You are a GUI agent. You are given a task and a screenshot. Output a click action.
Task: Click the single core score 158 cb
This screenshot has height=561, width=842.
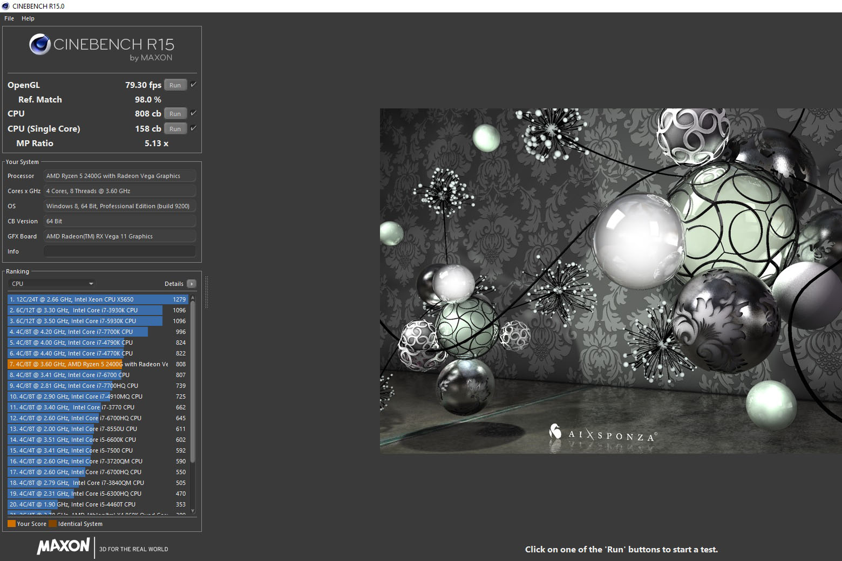(x=148, y=129)
